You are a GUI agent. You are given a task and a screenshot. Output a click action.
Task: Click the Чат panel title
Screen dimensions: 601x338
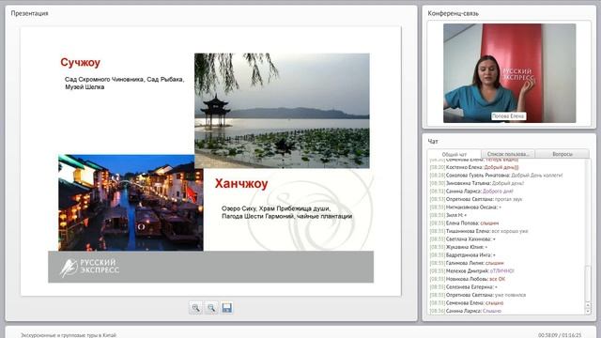pyautogui.click(x=433, y=142)
